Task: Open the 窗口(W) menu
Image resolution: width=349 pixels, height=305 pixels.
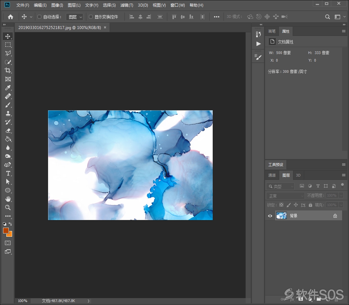Action: click(x=177, y=5)
